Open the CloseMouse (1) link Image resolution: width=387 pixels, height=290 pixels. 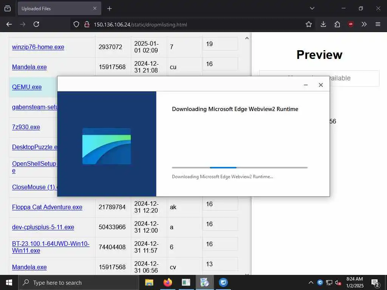tap(34, 187)
